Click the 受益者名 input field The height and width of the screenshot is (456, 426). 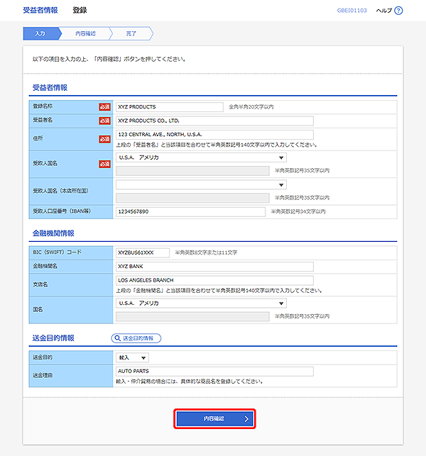214,121
